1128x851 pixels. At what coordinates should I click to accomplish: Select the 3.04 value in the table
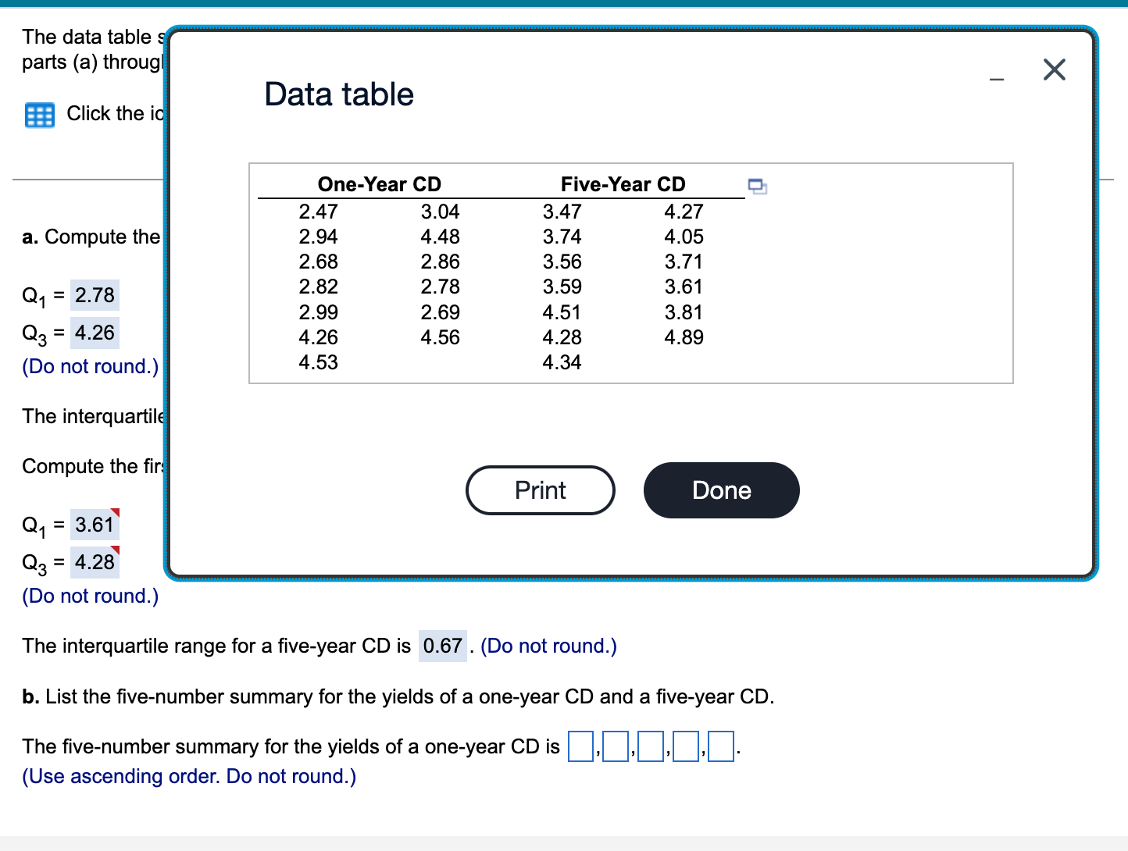click(x=441, y=212)
